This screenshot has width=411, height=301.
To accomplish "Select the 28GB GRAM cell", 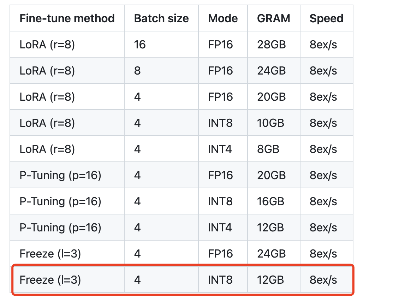I will pos(271,45).
